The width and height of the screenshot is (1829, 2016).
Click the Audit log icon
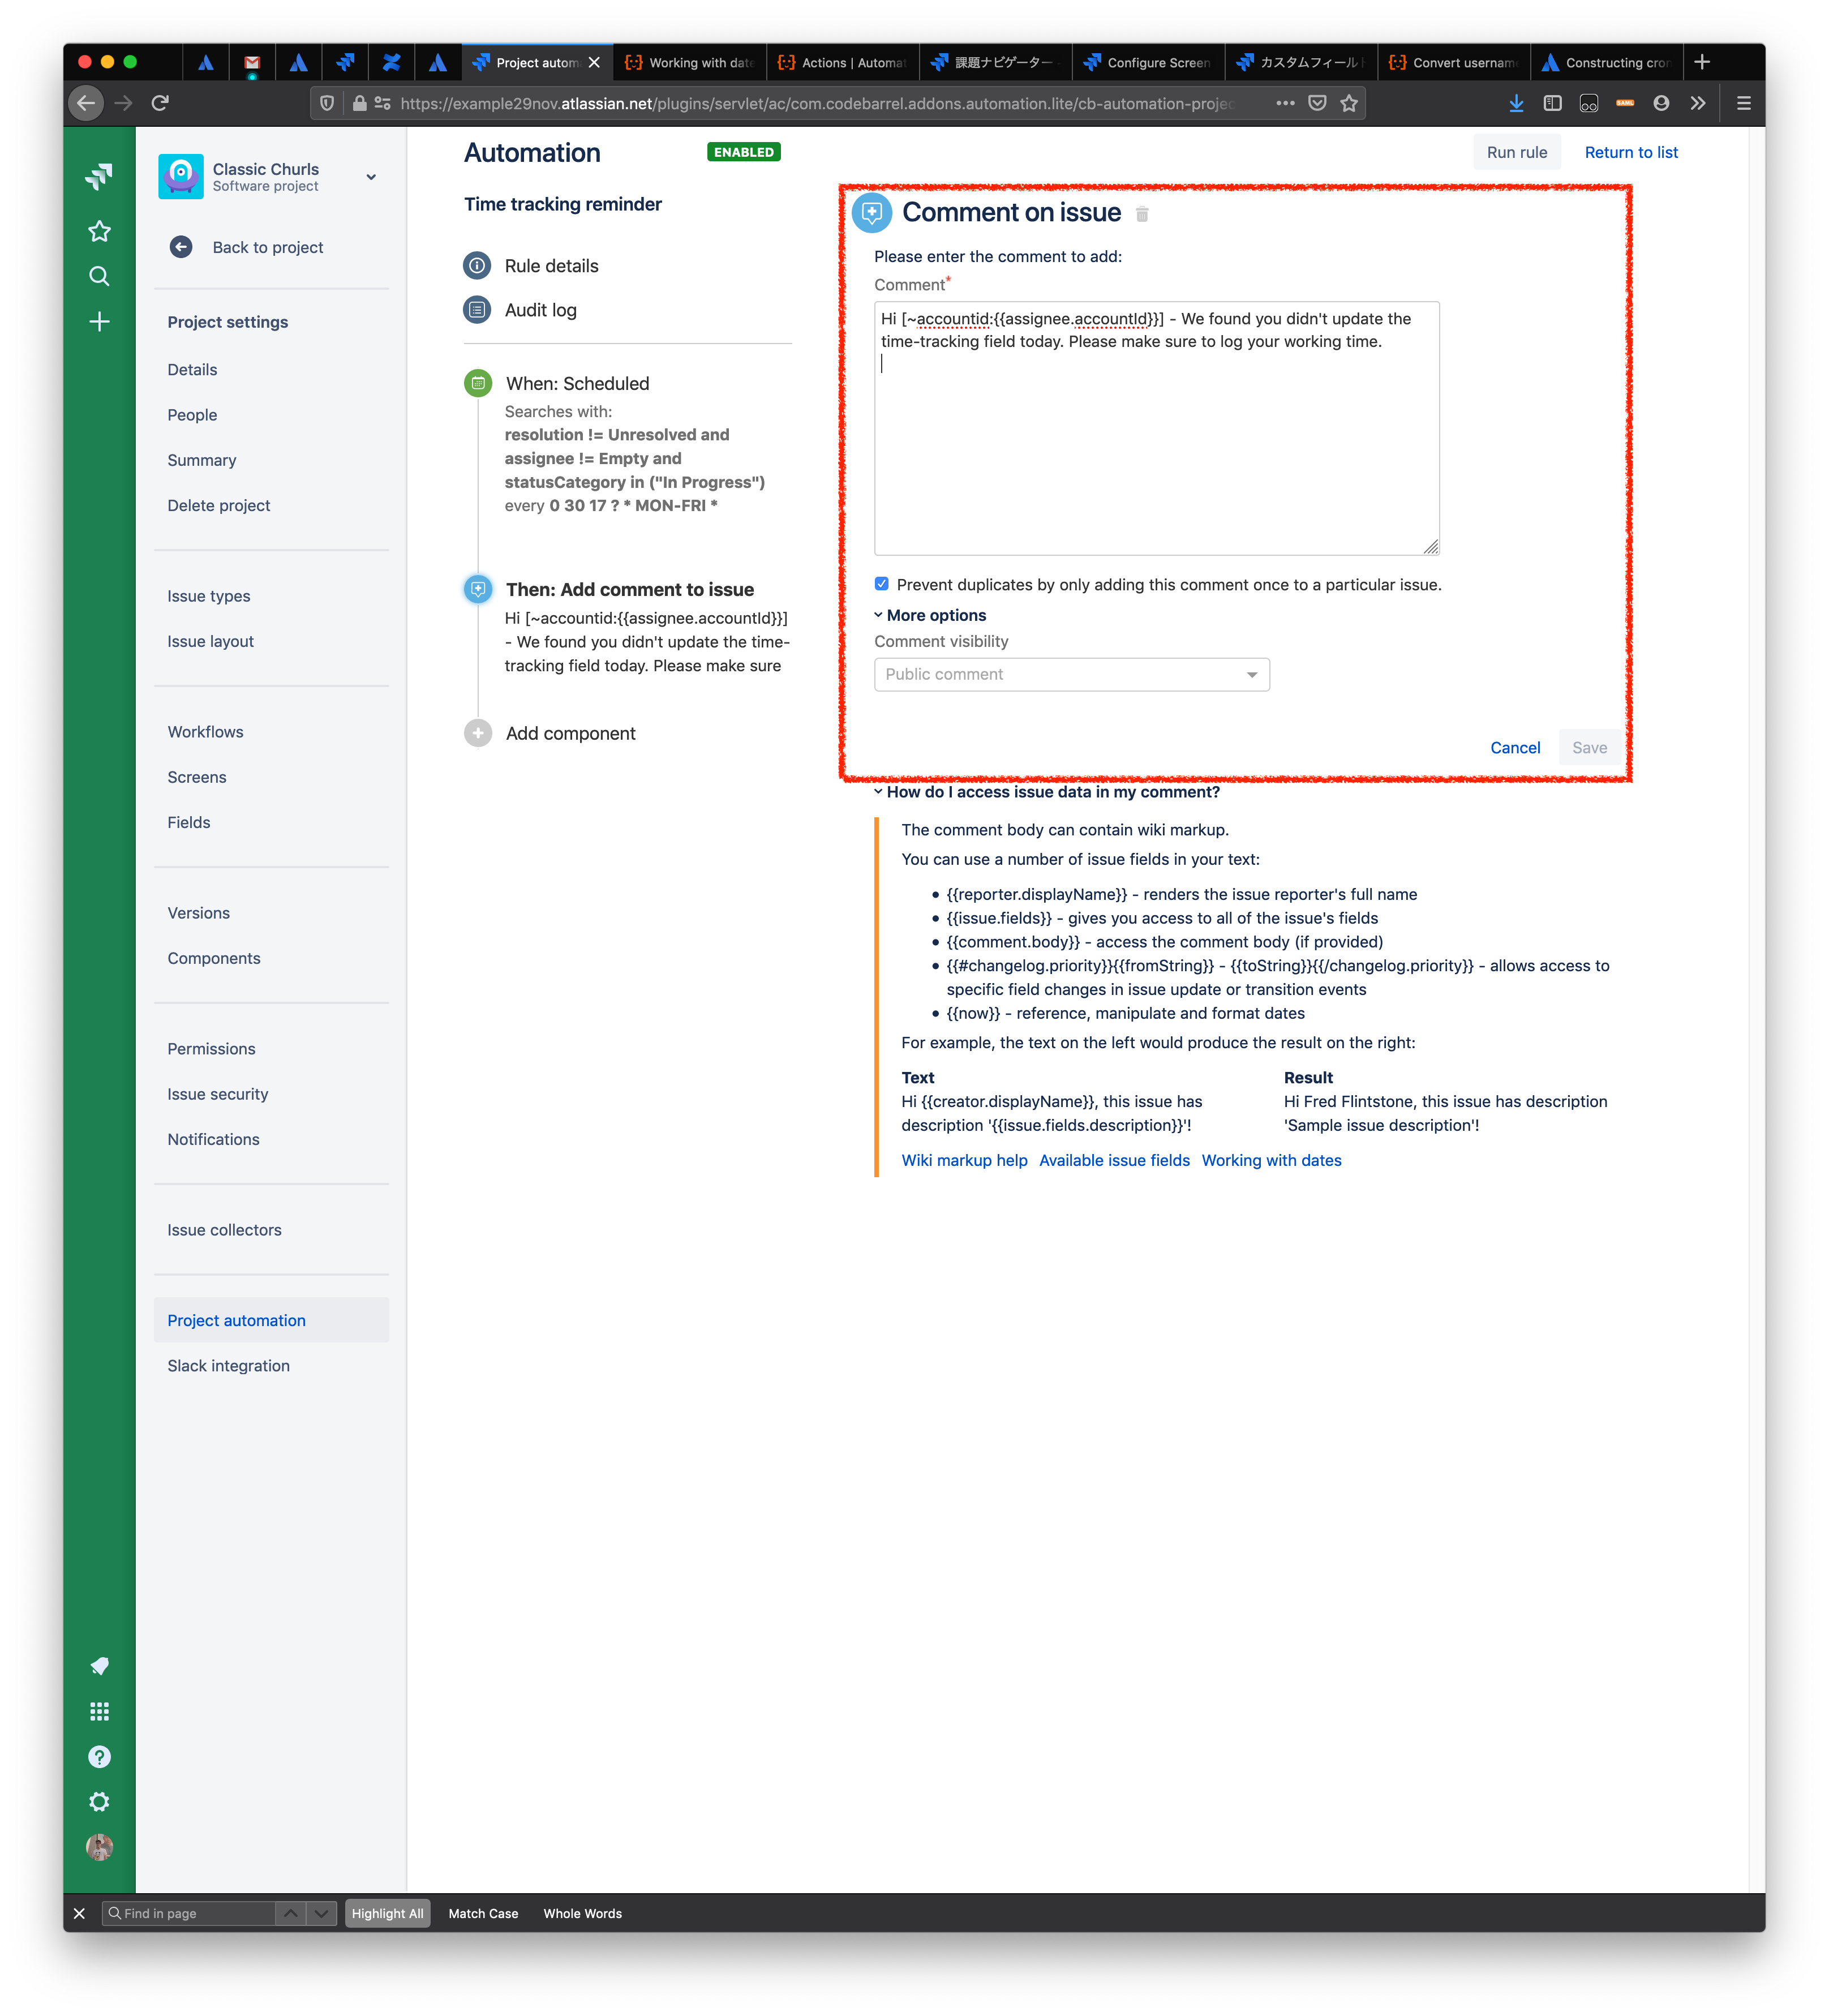(x=477, y=309)
